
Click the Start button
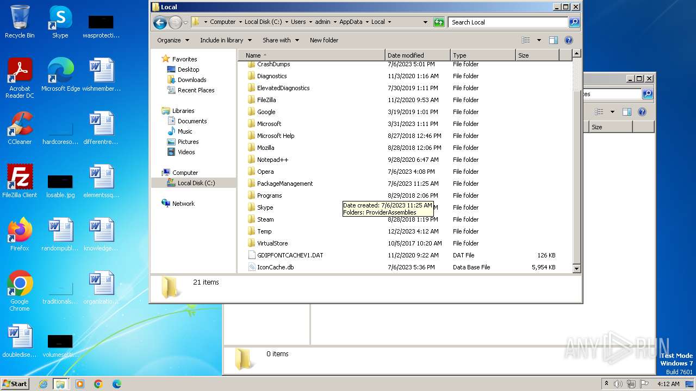[15, 384]
